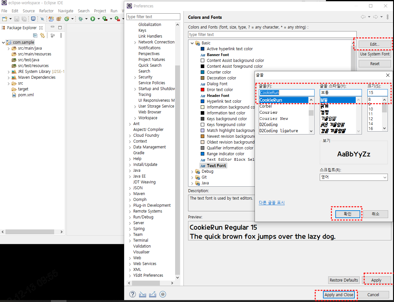Toggle Link with Editor in Package Explorer
Screen dimensions: 394x302
pyautogui.click(x=42, y=35)
